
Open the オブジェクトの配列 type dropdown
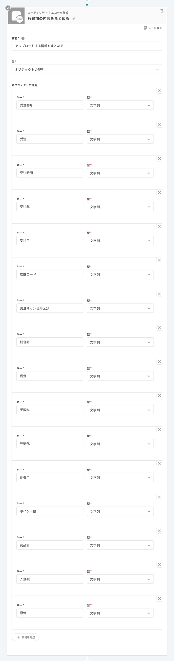(87, 69)
